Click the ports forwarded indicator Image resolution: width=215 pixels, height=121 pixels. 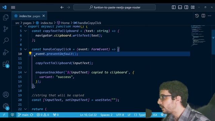pyautogui.click(x=56, y=115)
